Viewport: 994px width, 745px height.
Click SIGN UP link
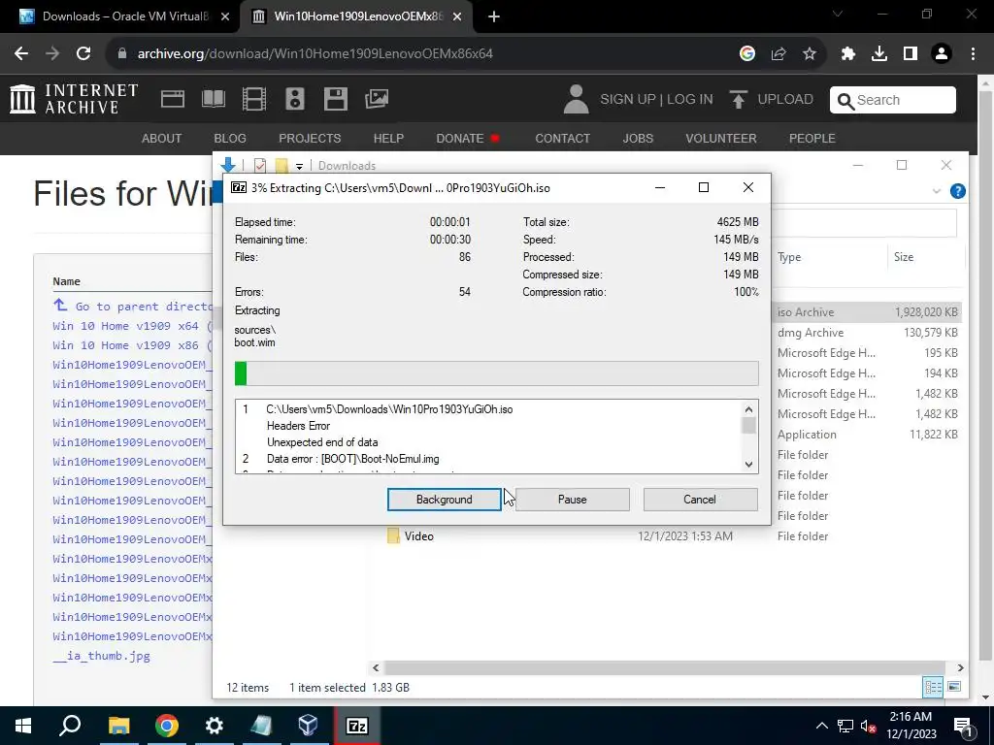point(628,100)
